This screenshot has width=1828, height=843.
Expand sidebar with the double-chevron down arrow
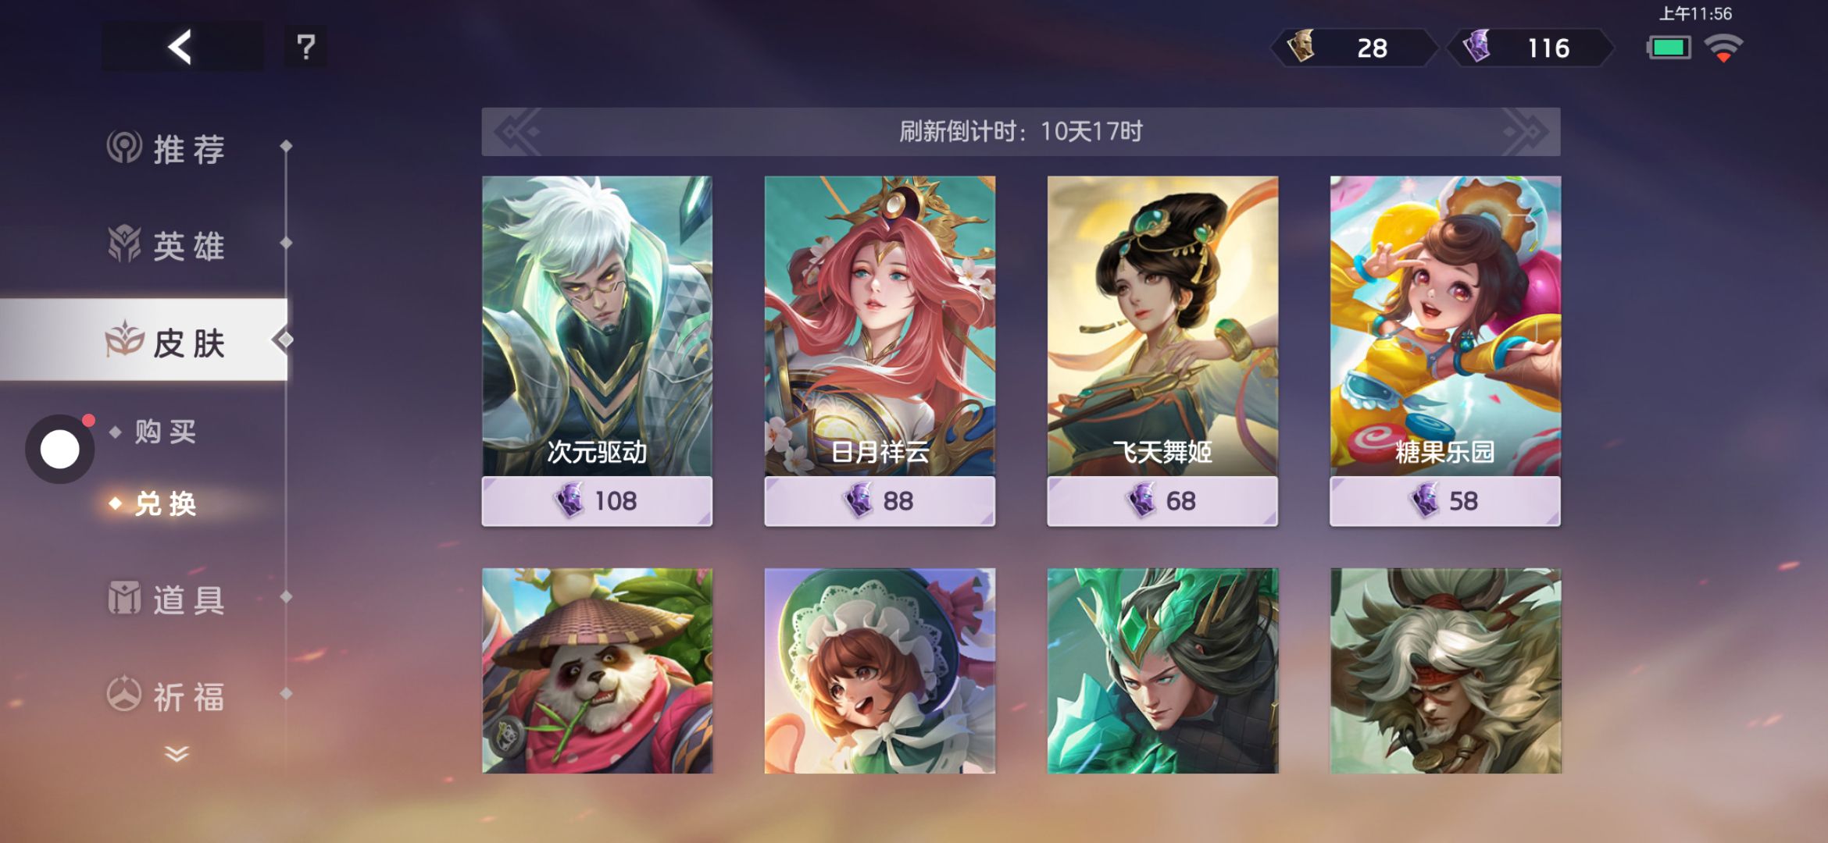point(177,753)
